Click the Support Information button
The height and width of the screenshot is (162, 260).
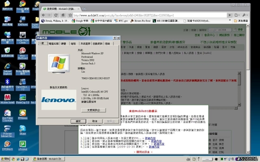[x=93, y=110]
